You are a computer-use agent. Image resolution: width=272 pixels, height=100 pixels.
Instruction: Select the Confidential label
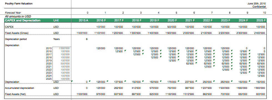point(259,7)
